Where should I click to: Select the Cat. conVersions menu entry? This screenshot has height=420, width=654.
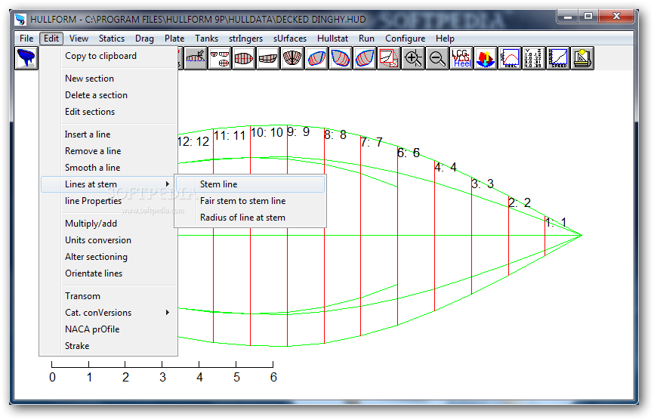(109, 313)
